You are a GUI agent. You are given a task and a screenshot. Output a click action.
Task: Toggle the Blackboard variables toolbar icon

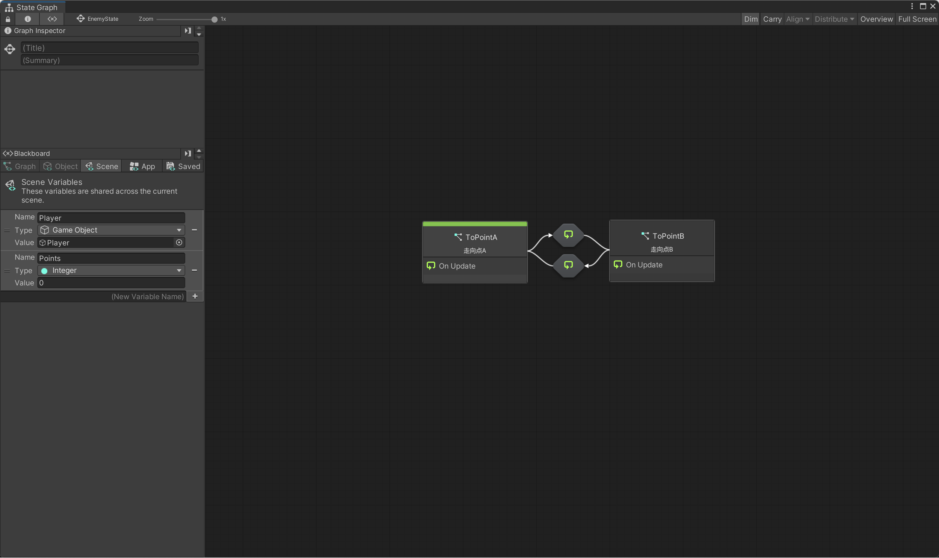pyautogui.click(x=52, y=19)
